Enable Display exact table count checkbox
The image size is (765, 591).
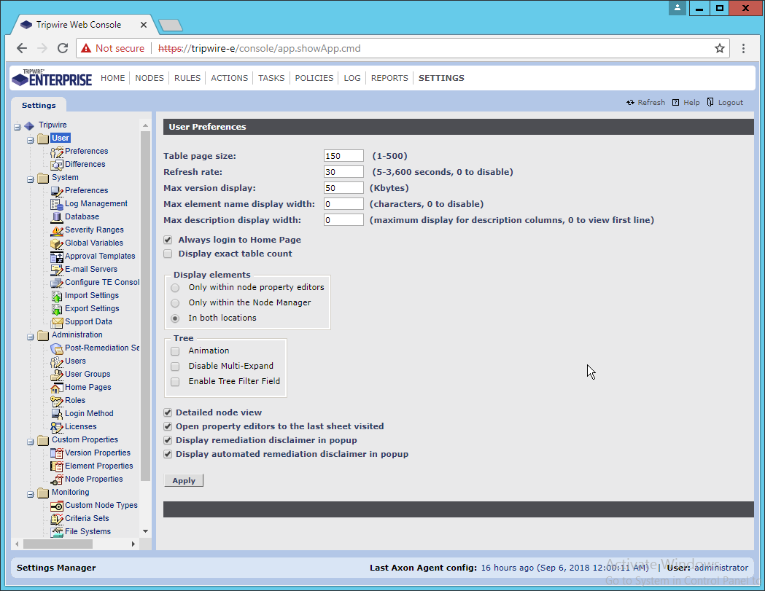[168, 254]
